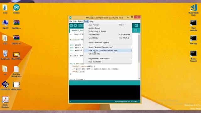Viewport: 201px width, 113px height.
Task: Select the Video file icon in the sixth desktop row
Action: [x=16, y=86]
